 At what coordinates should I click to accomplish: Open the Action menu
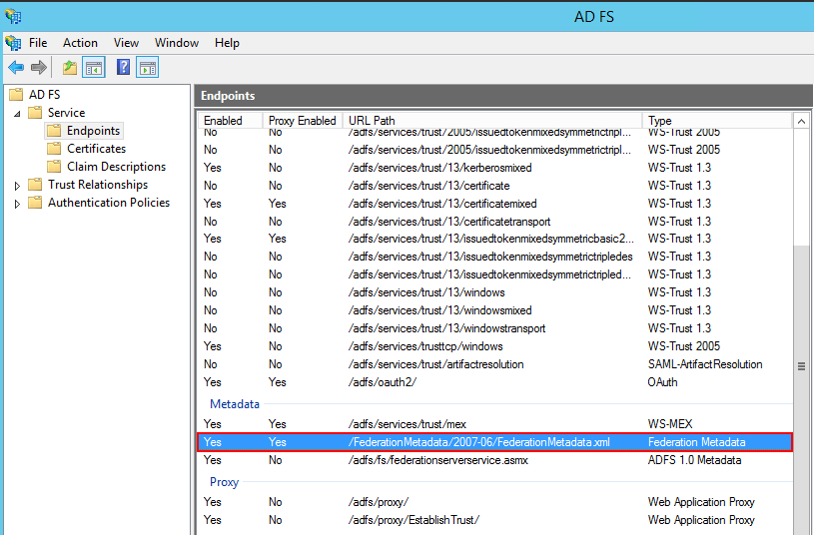pyautogui.click(x=80, y=43)
